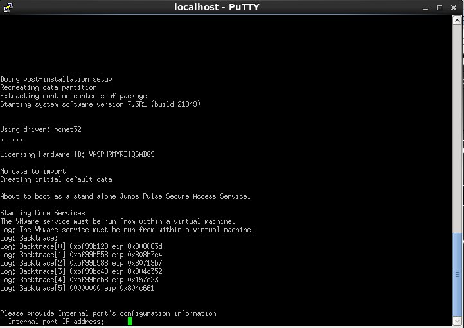Close the PuTTY session window
The image size is (464, 328).
coord(454,7)
